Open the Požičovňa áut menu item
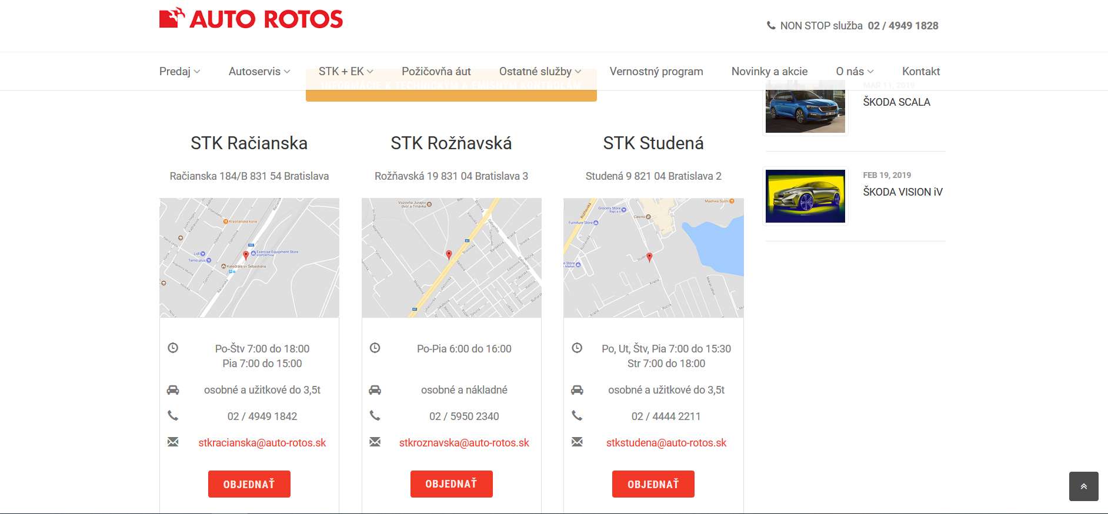 coord(436,71)
